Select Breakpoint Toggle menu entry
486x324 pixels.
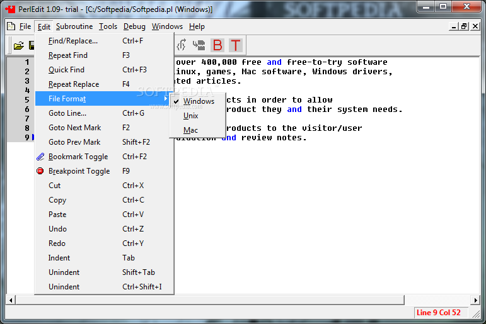pos(104,171)
